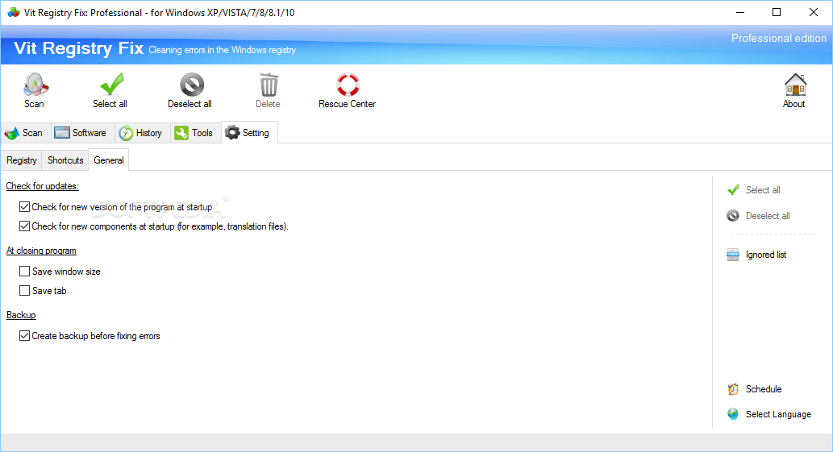Viewport: 833px width, 452px height.
Task: Open the Rescue Center lifebuoy icon
Action: coord(348,85)
